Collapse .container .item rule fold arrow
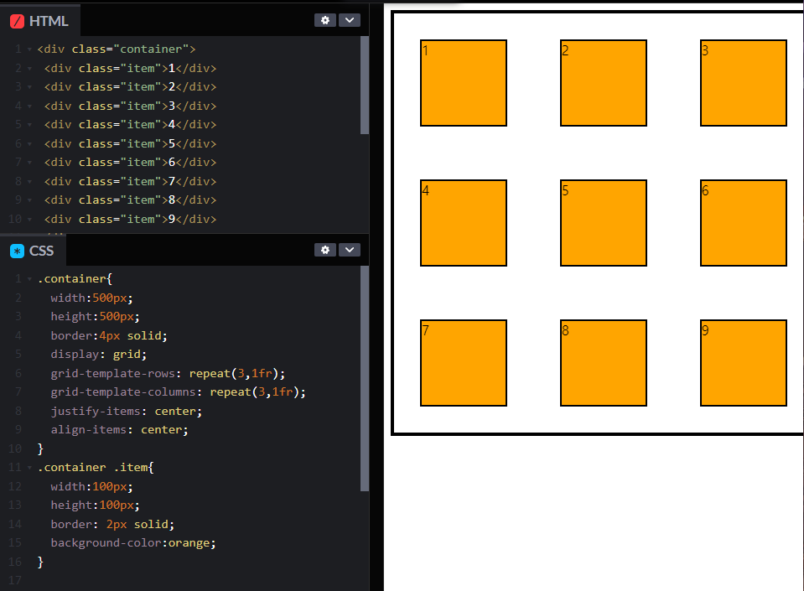 tap(29, 468)
